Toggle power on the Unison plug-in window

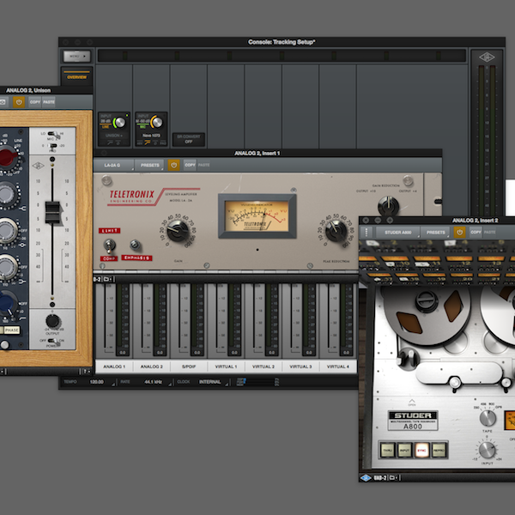19,102
